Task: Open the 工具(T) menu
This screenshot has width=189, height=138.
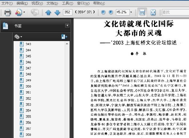Action: (x=67, y=3)
